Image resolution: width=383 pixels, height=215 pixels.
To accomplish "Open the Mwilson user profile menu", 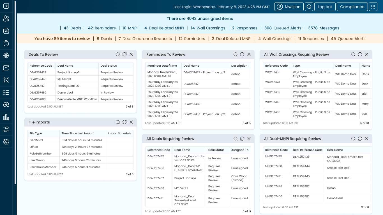I will (x=289, y=7).
